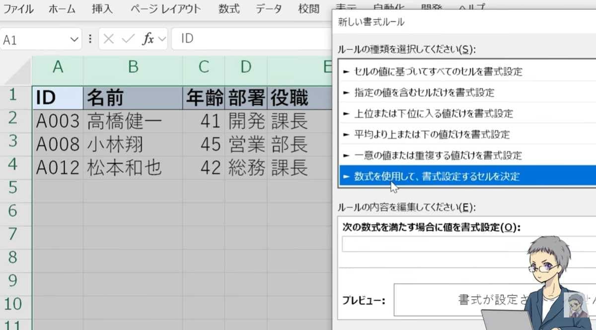This screenshot has width=596, height=330.
Task: Click cell containing 部長
Action: point(299,144)
